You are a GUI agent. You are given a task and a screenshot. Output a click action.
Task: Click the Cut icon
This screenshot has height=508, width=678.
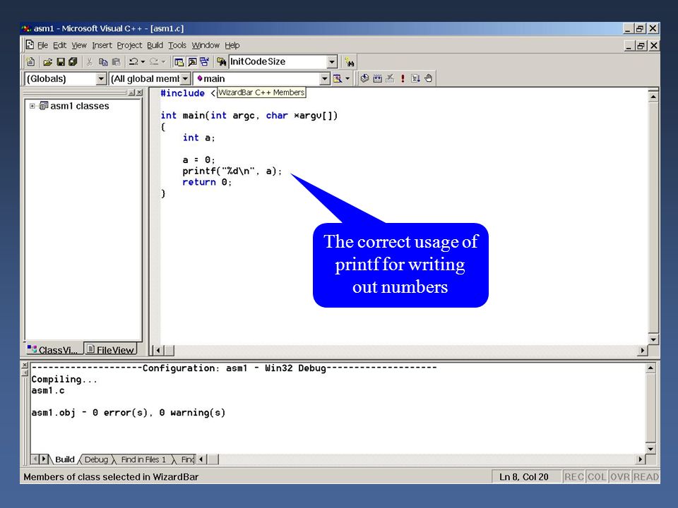tap(90, 62)
